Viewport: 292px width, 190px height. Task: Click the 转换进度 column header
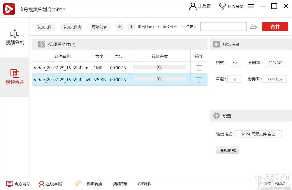point(160,56)
